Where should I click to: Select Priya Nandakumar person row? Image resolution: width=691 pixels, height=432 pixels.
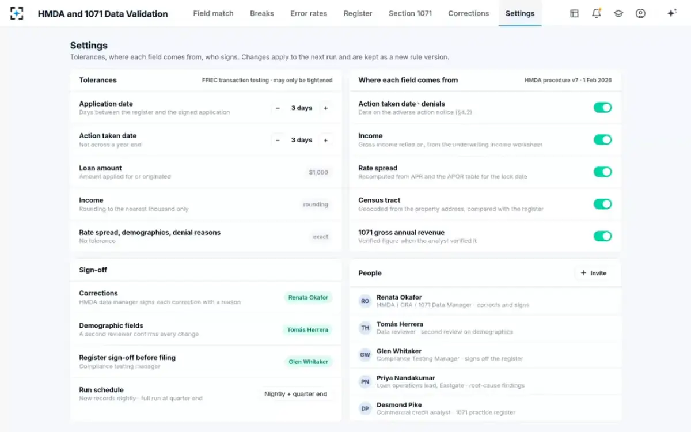(485, 382)
